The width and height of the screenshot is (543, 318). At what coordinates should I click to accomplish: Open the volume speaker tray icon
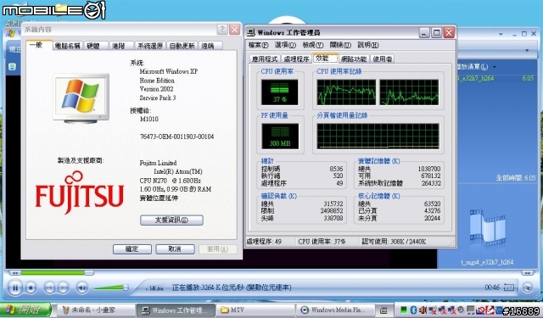(423, 310)
